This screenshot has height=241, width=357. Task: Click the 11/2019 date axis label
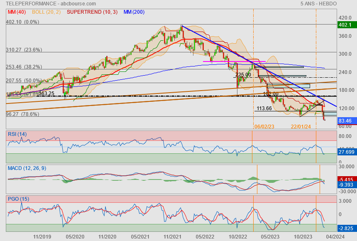coord(42,237)
